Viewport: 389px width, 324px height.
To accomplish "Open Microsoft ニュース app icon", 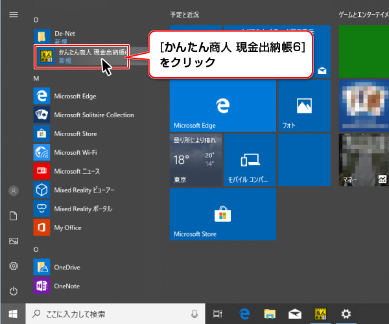I will pyautogui.click(x=41, y=171).
